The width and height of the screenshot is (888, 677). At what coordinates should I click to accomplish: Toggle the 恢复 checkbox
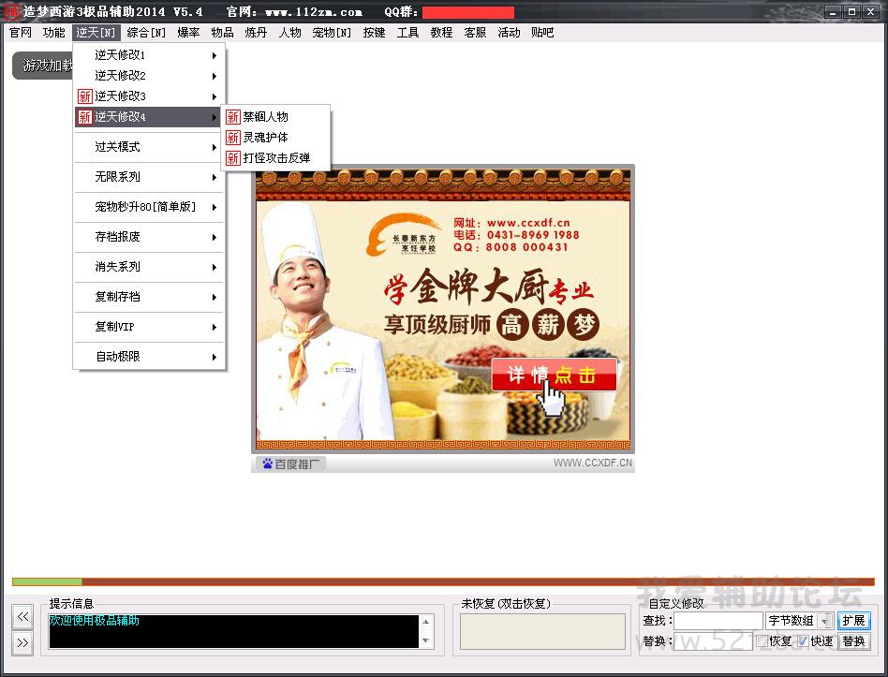pyautogui.click(x=762, y=640)
